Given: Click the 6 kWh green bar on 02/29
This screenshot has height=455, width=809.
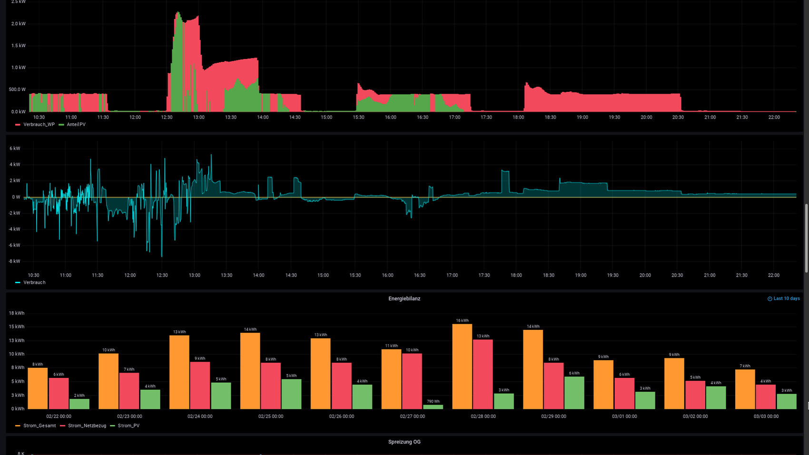Looking at the screenshot, I should tap(574, 393).
